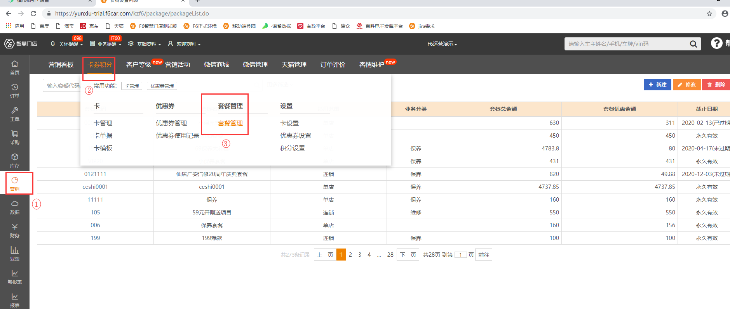Open the jira需求 bookmark
Viewport: 730px width, 309px height.
point(422,26)
